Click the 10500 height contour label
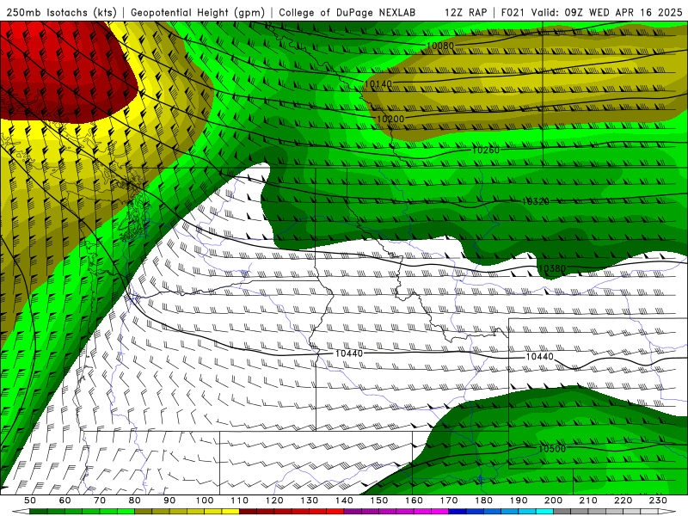The height and width of the screenshot is (516, 688). pos(552,449)
